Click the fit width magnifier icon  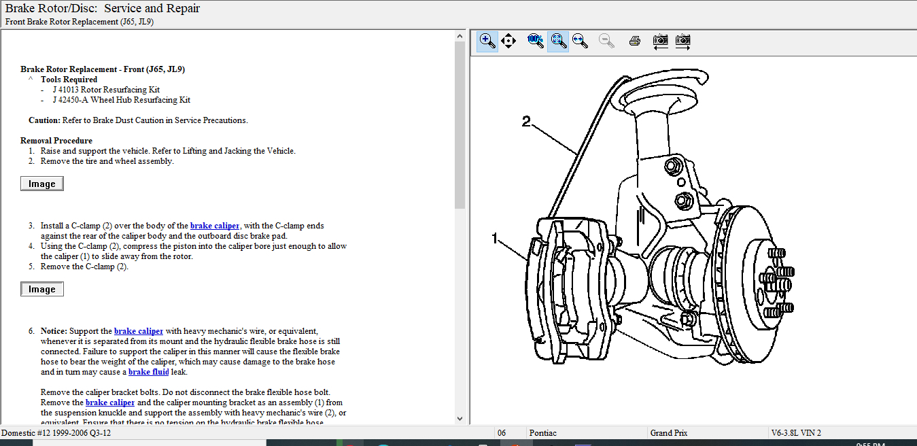tap(580, 41)
